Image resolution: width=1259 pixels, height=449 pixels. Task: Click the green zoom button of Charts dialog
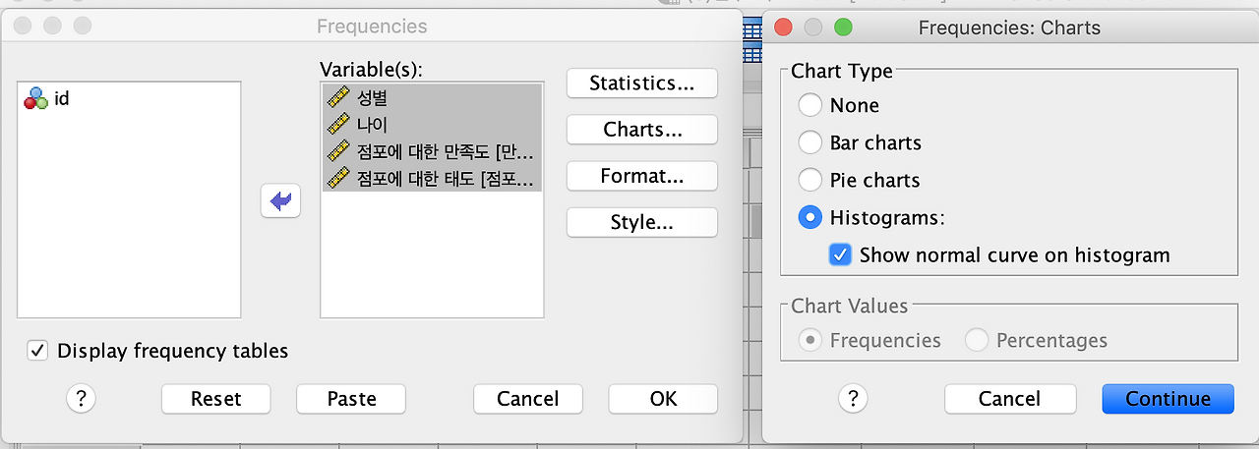[843, 27]
